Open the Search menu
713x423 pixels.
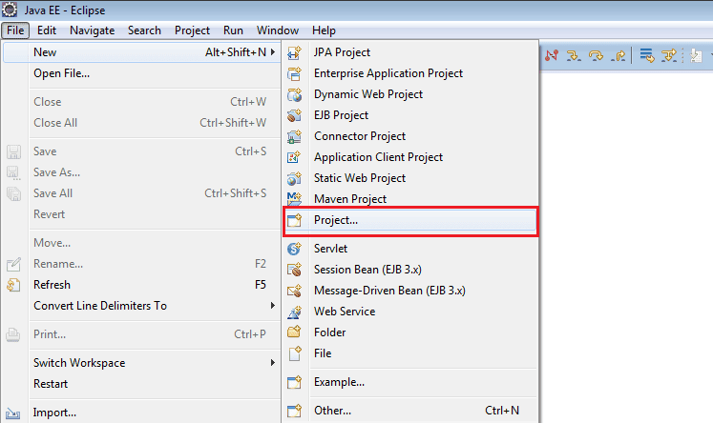[x=144, y=30]
